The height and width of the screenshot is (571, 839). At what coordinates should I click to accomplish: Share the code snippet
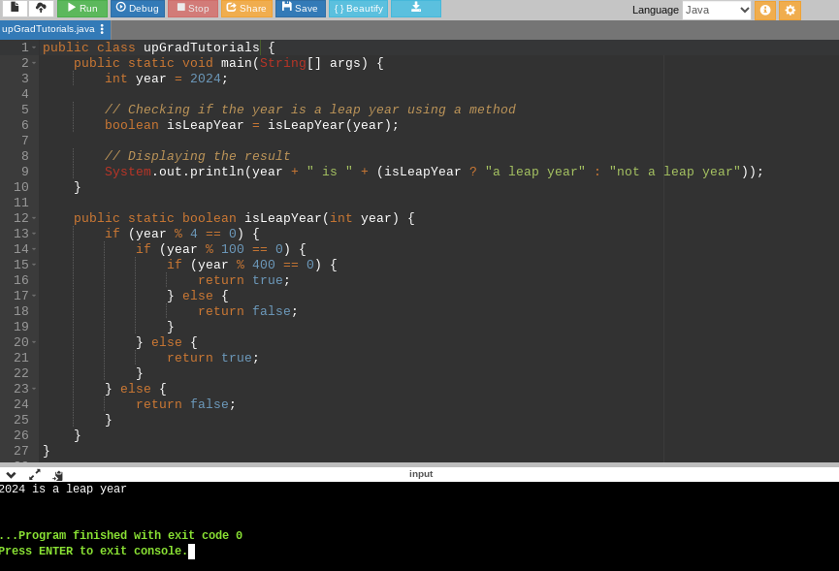point(246,9)
